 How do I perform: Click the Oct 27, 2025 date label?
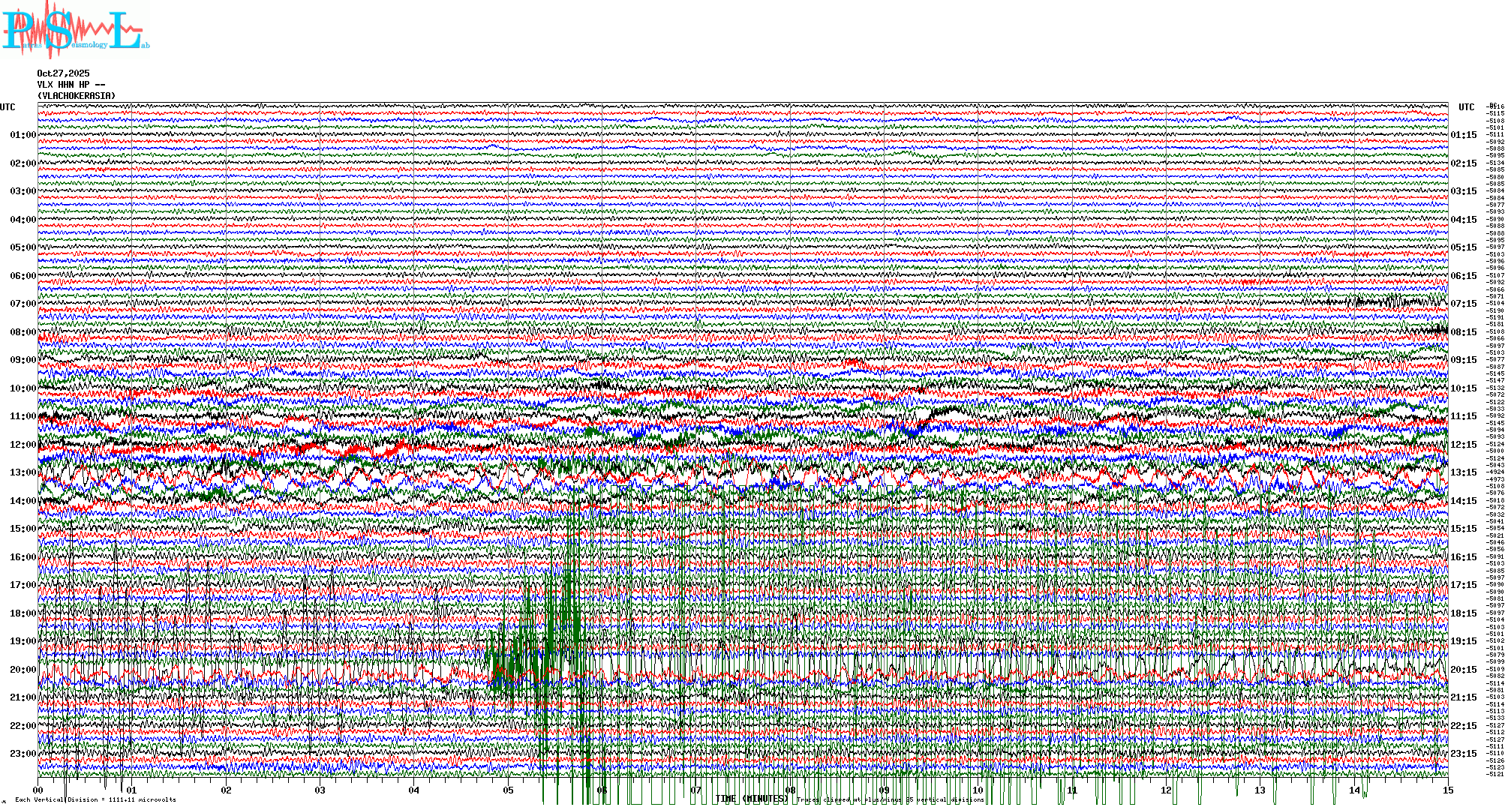coord(63,73)
